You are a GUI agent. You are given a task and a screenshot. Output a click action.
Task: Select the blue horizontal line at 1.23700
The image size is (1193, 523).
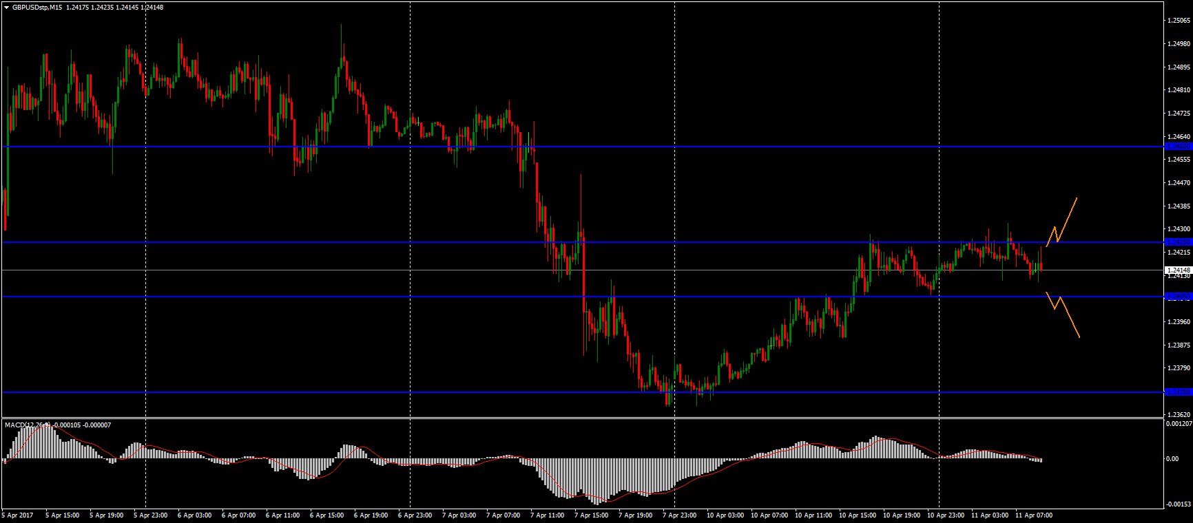tap(582, 392)
